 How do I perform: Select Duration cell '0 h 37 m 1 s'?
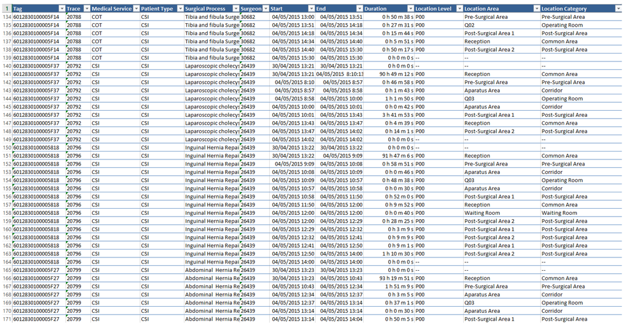[x=389, y=302]
